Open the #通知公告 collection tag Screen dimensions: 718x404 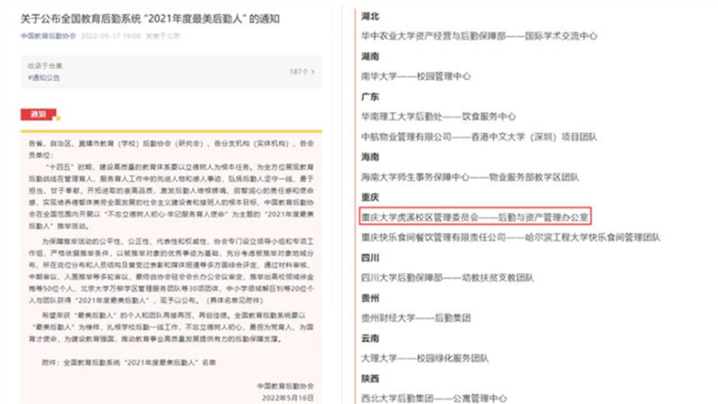(x=44, y=77)
